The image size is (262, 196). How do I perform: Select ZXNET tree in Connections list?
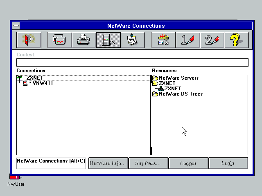click(x=84, y=78)
